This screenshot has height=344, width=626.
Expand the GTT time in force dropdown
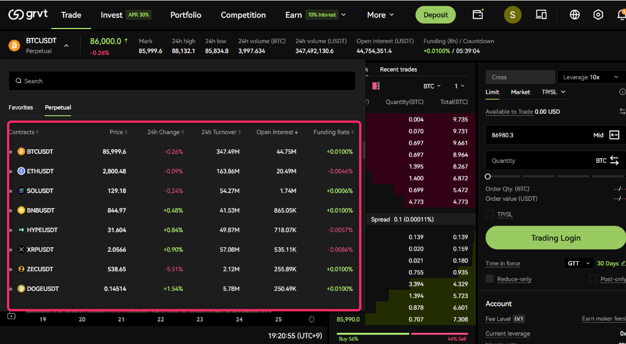(x=578, y=263)
